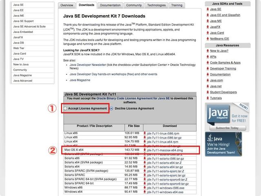Viewport: 261px width, 196px height.
Task: Open Java SE Support in left navigation
Action: click(33, 21)
